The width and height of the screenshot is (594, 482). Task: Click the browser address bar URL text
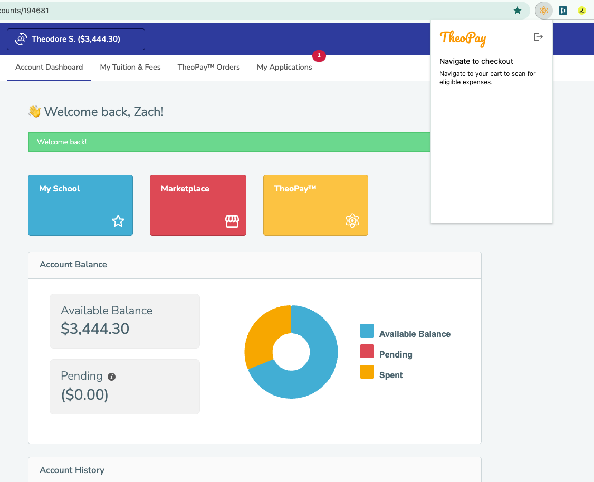(x=25, y=11)
